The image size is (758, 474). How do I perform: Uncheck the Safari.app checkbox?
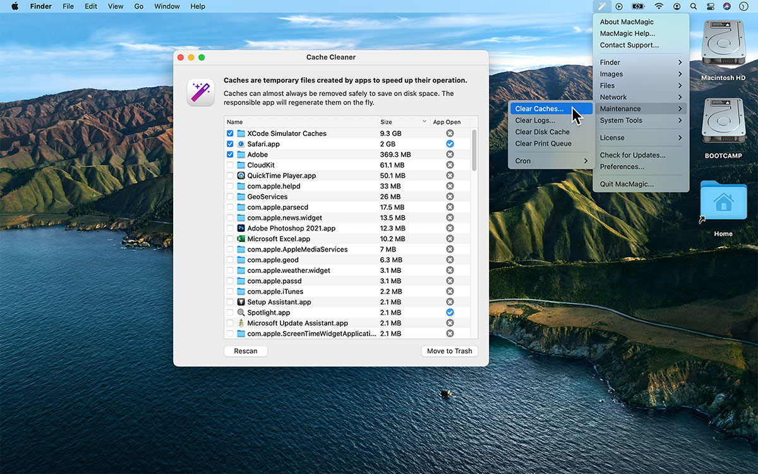230,144
